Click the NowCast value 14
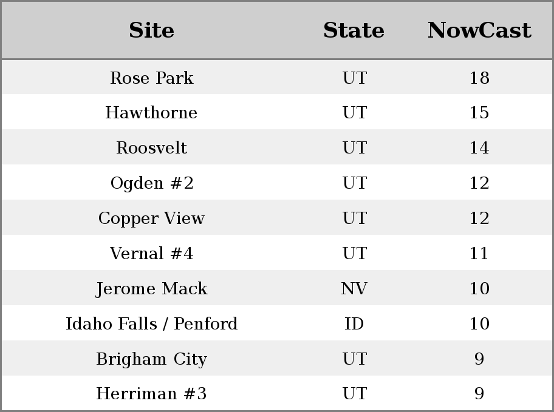The height and width of the screenshot is (412, 554). pos(479,147)
